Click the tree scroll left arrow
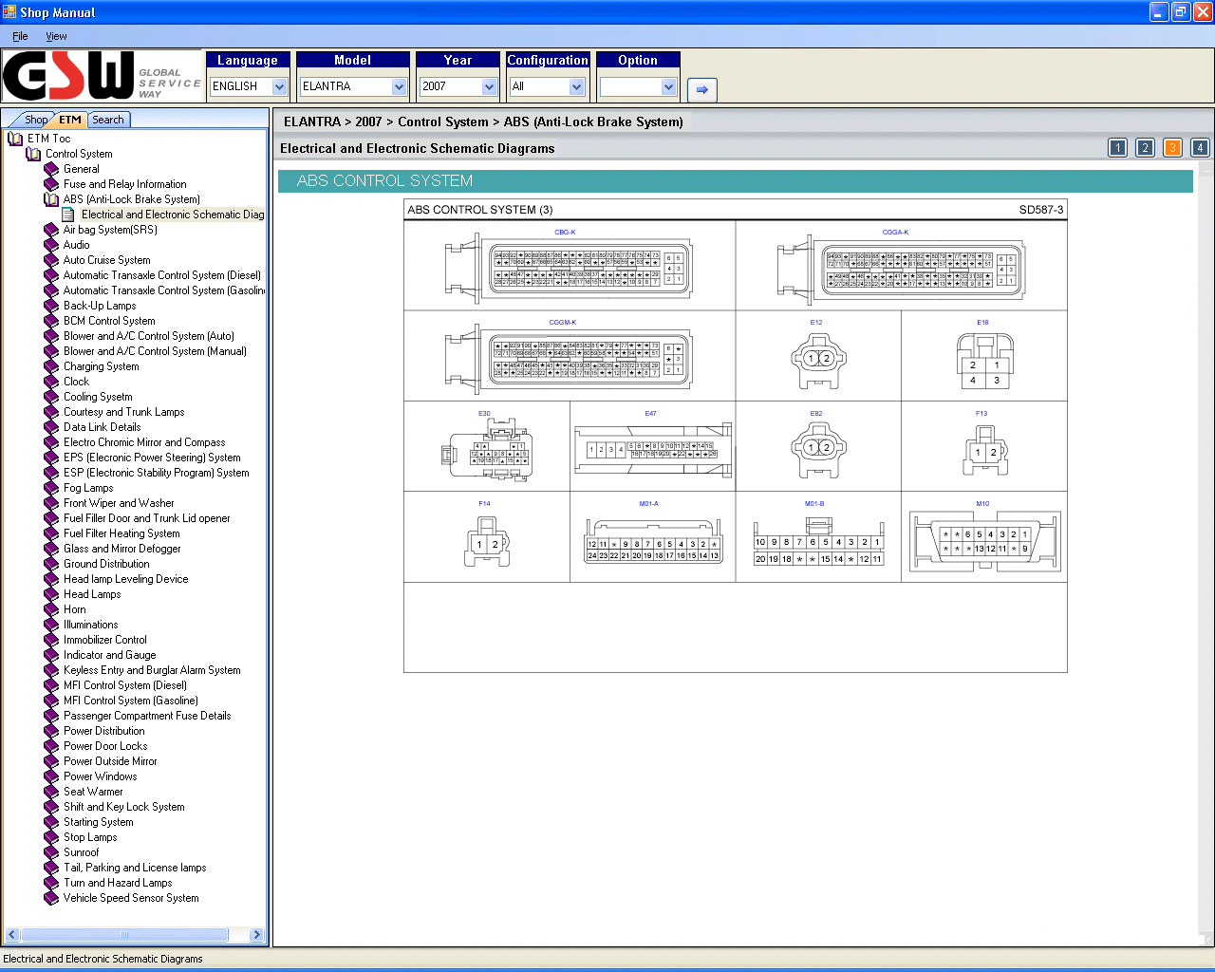The image size is (1215, 972). click(x=12, y=935)
